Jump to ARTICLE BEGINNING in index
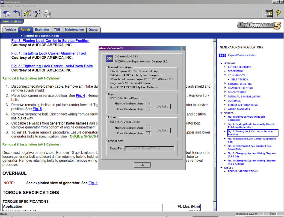Screen dimensions: 284x217 (240, 67)
